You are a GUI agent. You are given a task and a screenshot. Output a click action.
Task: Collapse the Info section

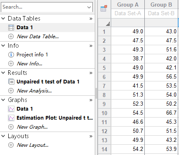point(3,46)
